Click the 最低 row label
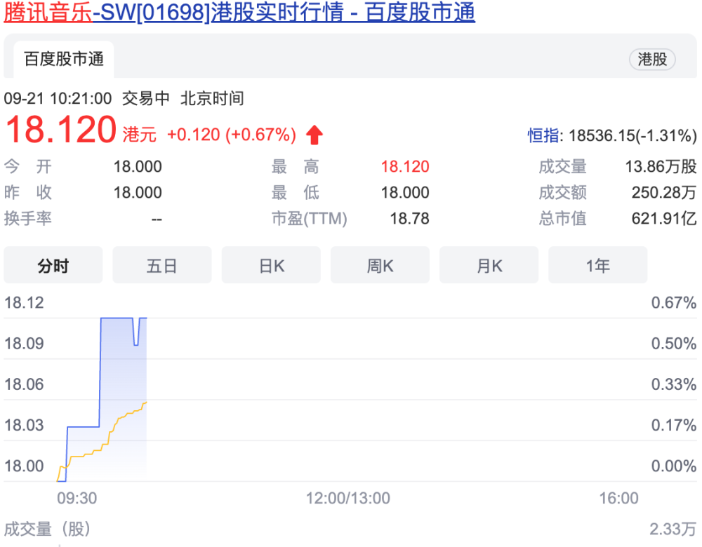 coord(295,193)
